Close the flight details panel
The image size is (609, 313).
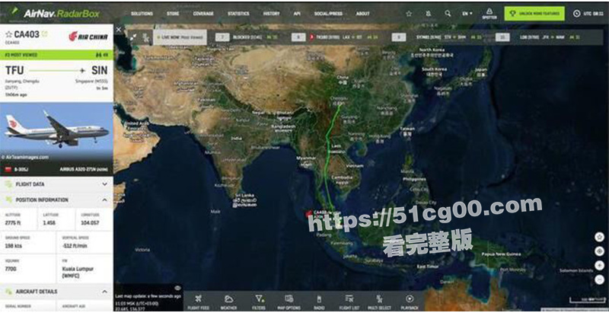pyautogui.click(x=119, y=29)
